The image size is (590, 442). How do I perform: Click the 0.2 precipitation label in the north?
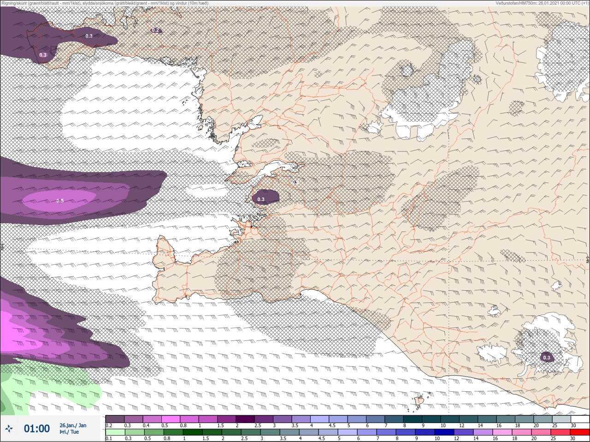click(155, 30)
